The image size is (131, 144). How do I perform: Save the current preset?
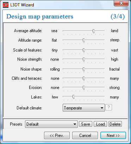click(x=86, y=124)
